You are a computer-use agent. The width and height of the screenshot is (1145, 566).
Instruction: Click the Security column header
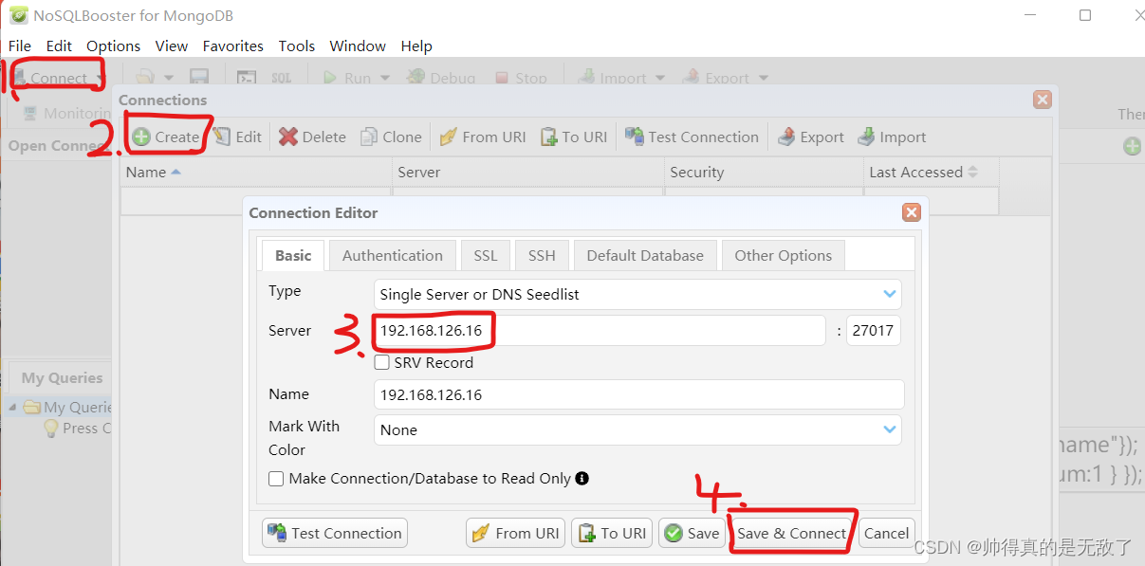pyautogui.click(x=764, y=172)
